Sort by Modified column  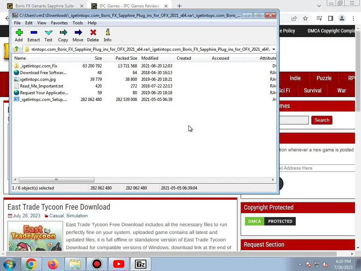[x=157, y=58]
